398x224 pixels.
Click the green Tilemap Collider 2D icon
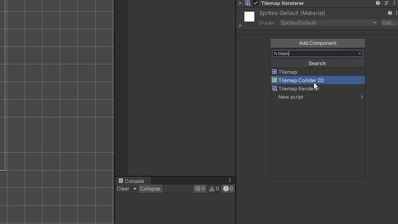tap(274, 80)
